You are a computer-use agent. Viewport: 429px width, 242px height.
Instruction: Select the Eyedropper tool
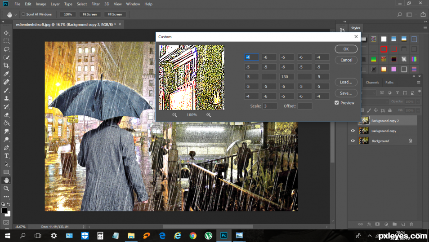pyautogui.click(x=6, y=74)
